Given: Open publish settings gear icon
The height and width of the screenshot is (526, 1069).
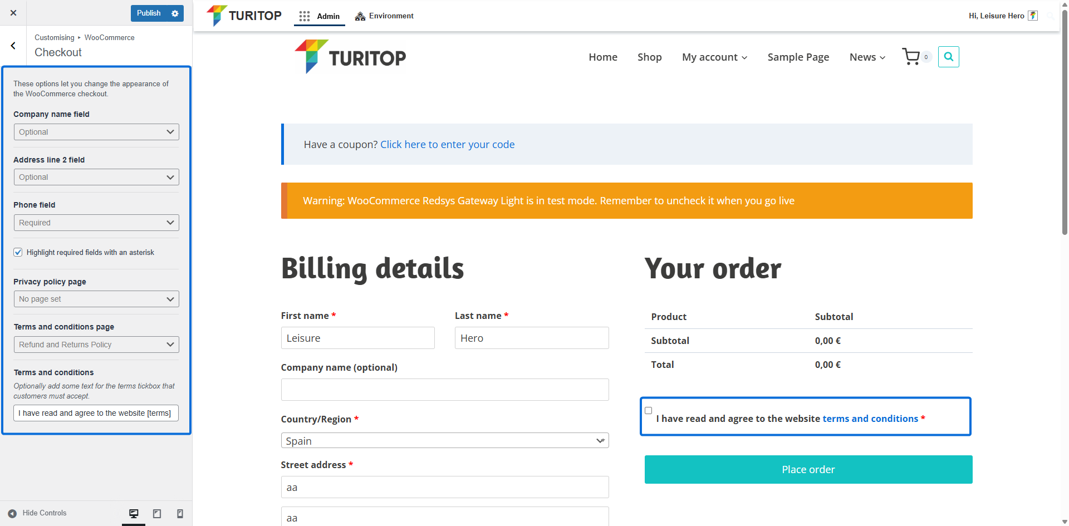Looking at the screenshot, I should pos(175,13).
